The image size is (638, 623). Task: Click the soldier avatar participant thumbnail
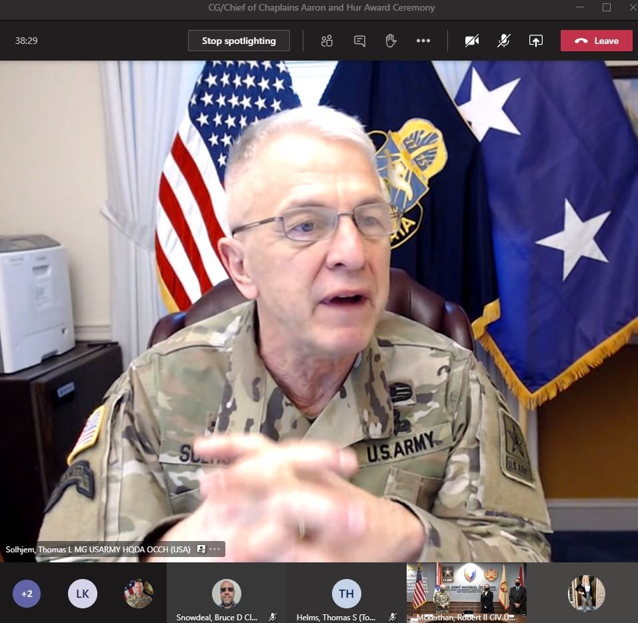tap(139, 594)
